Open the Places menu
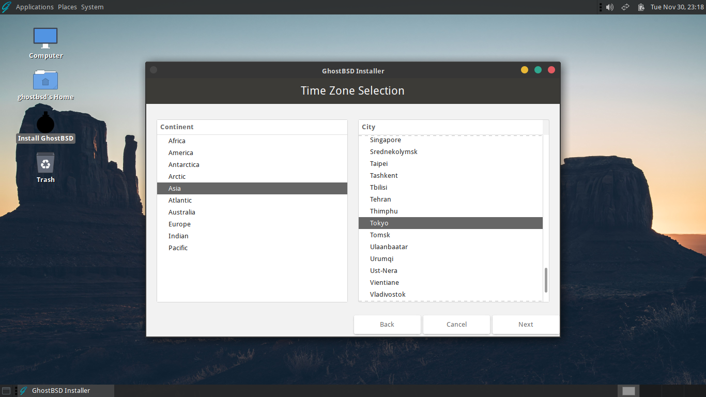The height and width of the screenshot is (397, 706). pos(67,7)
